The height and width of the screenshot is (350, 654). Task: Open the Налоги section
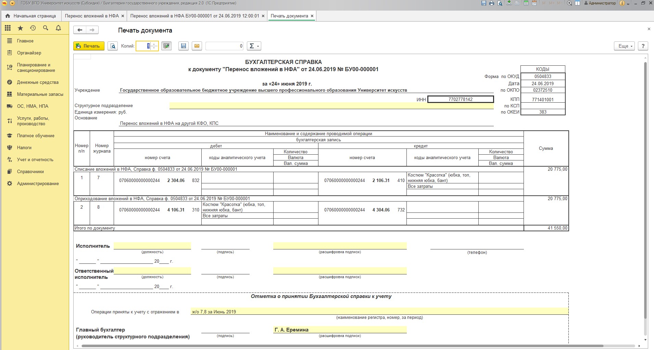pyautogui.click(x=34, y=147)
